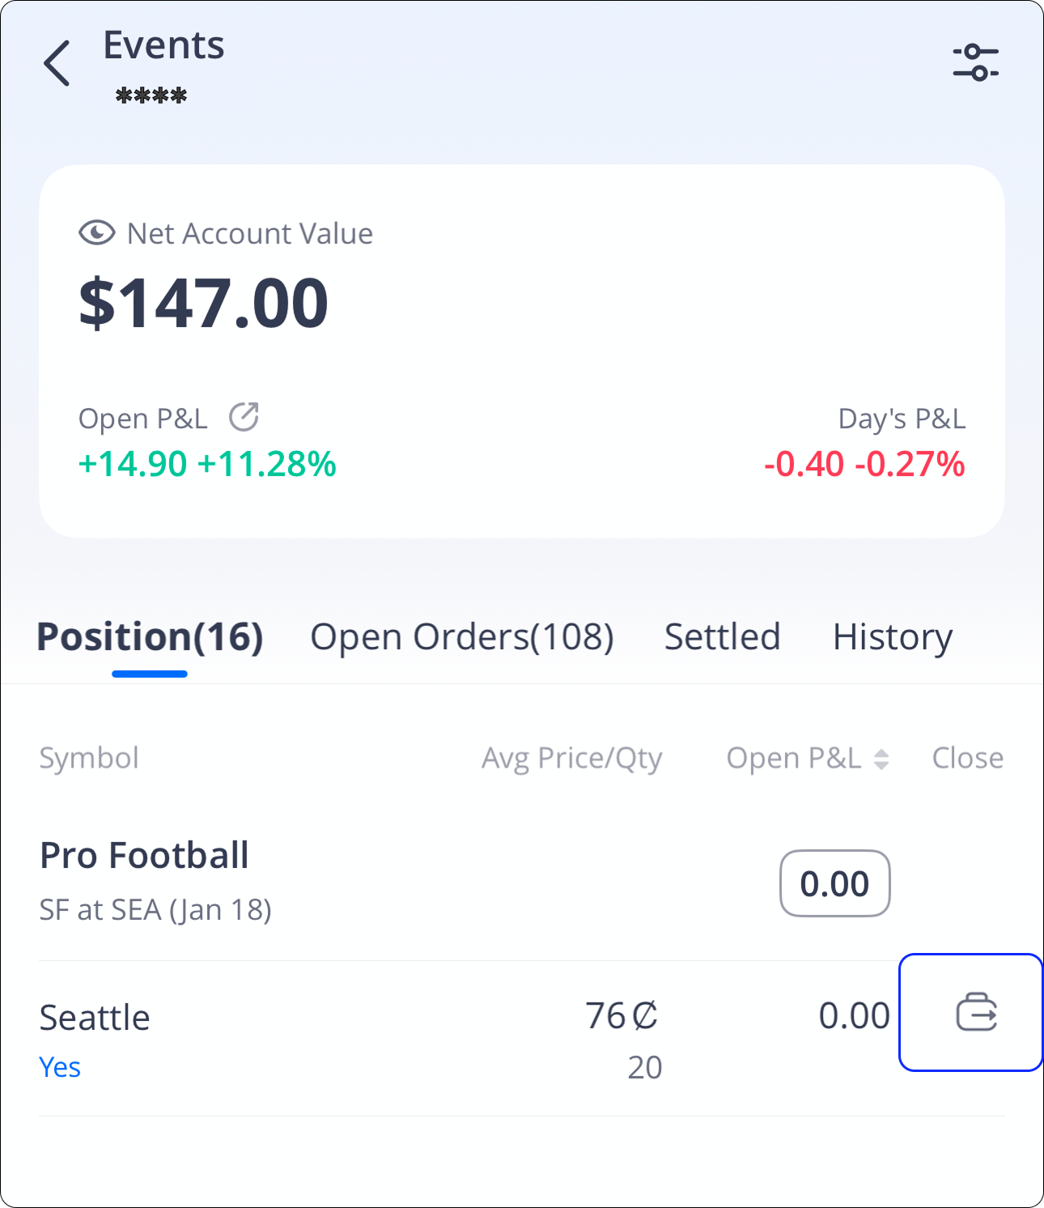Go back using the left arrow
Image resolution: width=1044 pixels, height=1208 pixels.
pos(57,63)
